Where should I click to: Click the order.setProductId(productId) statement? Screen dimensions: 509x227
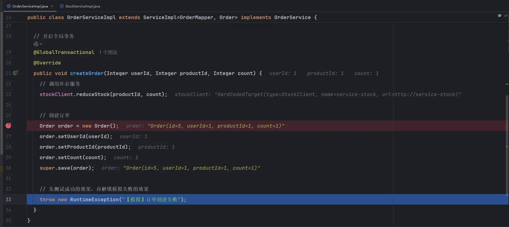point(85,147)
